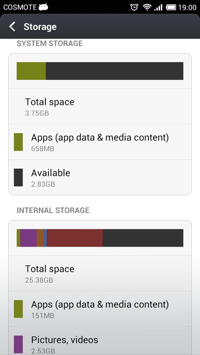Tap purple swatch beside Pictures, videos
Image resolution: width=200 pixels, height=355 pixels.
click(x=18, y=344)
